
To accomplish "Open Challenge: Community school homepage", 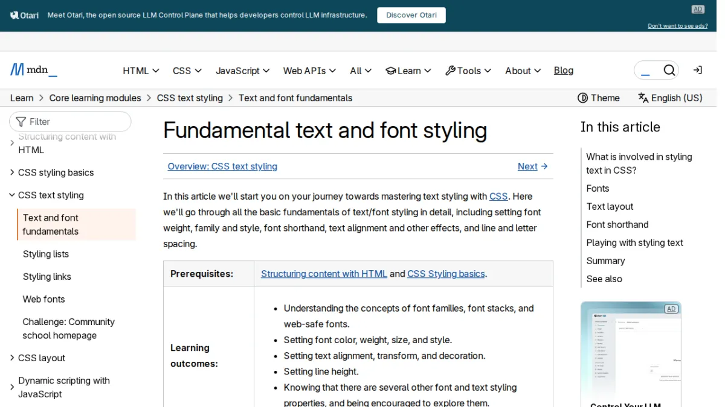I will [68, 329].
